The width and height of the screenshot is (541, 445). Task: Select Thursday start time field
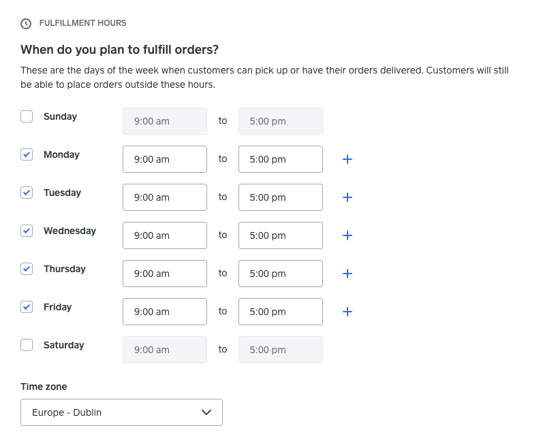click(165, 274)
